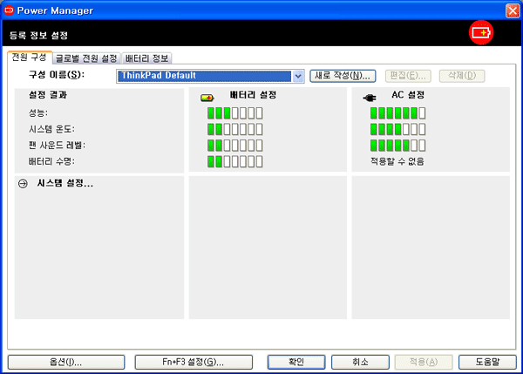The height and width of the screenshot is (374, 523).
Task: Open 도움말 help button
Action: tap(487, 362)
